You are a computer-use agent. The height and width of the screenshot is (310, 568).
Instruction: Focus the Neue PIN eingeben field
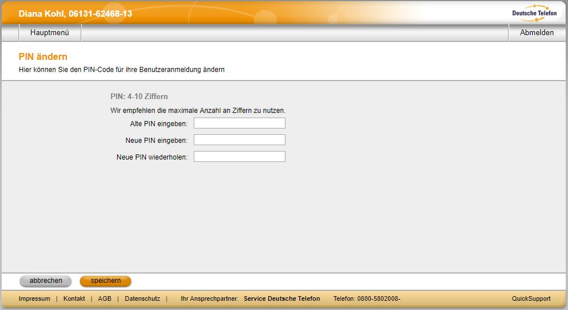click(239, 140)
